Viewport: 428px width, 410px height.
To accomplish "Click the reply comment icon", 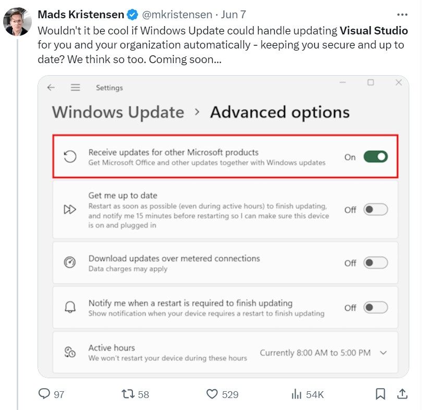I will [x=45, y=394].
